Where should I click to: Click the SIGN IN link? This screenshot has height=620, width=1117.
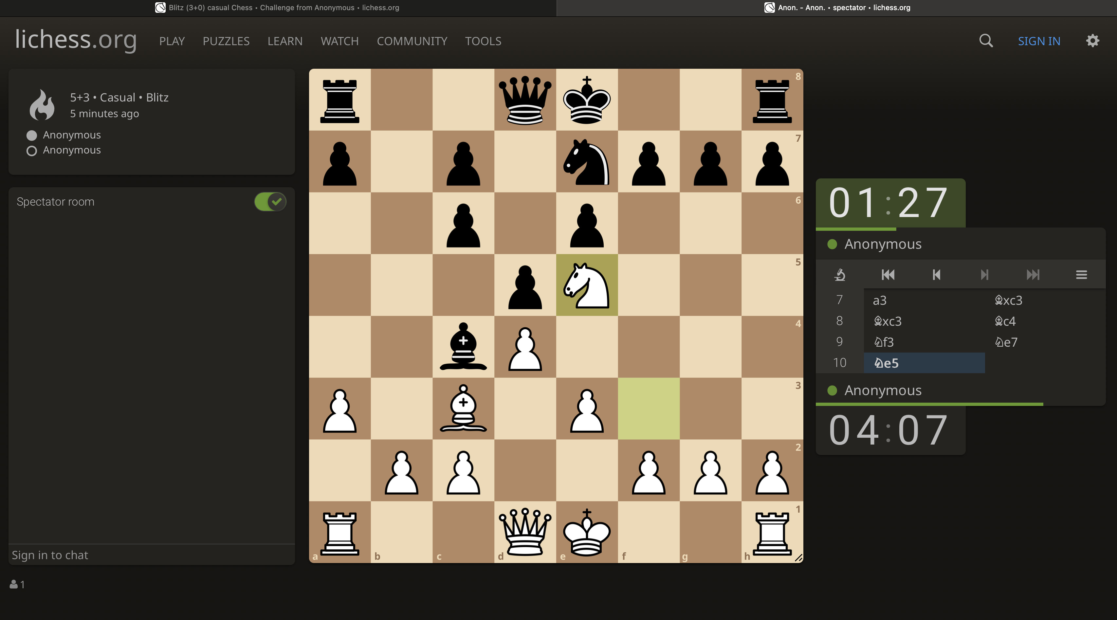1039,41
